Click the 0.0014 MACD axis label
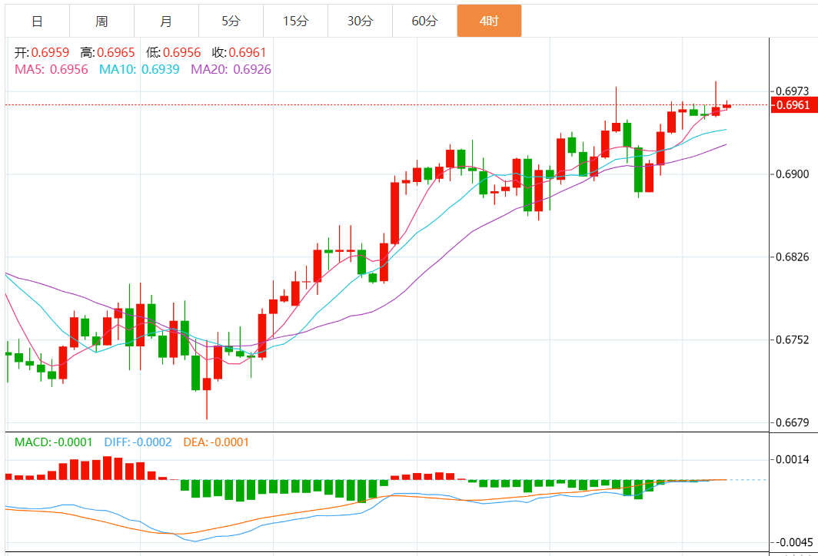 [x=793, y=460]
